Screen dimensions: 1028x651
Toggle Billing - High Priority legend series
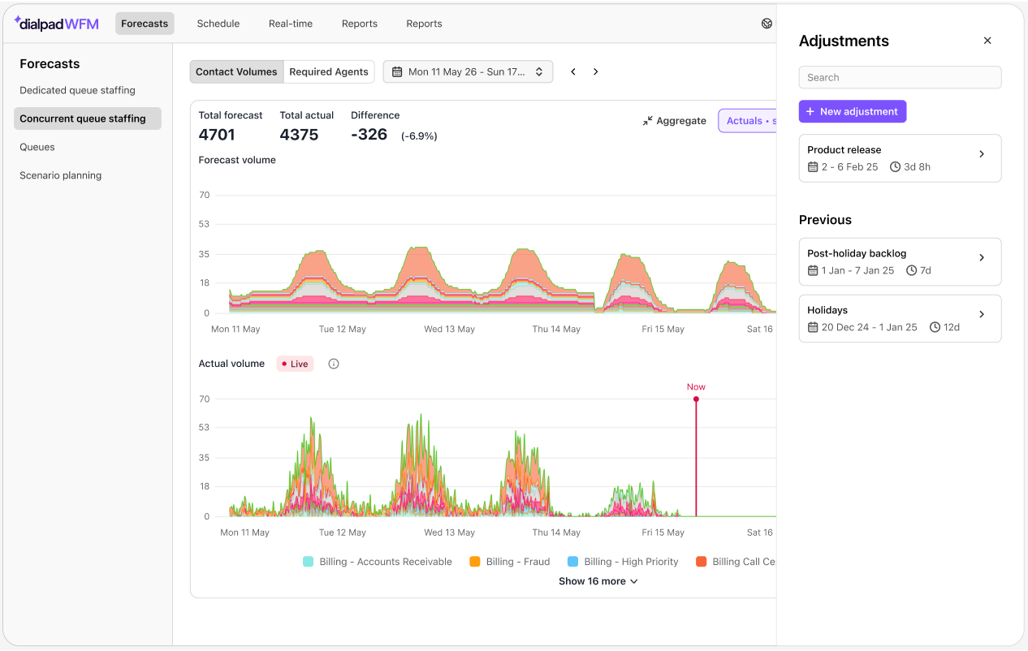623,562
